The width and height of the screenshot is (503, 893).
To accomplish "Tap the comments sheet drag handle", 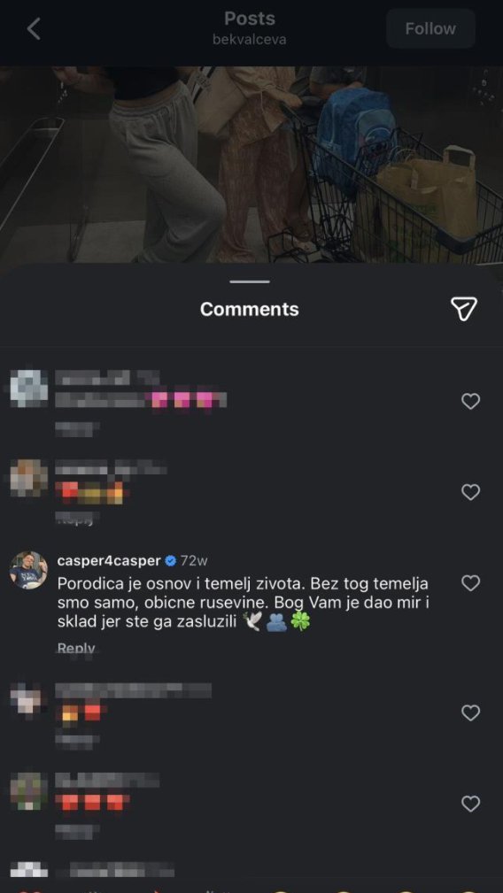I will (x=250, y=281).
